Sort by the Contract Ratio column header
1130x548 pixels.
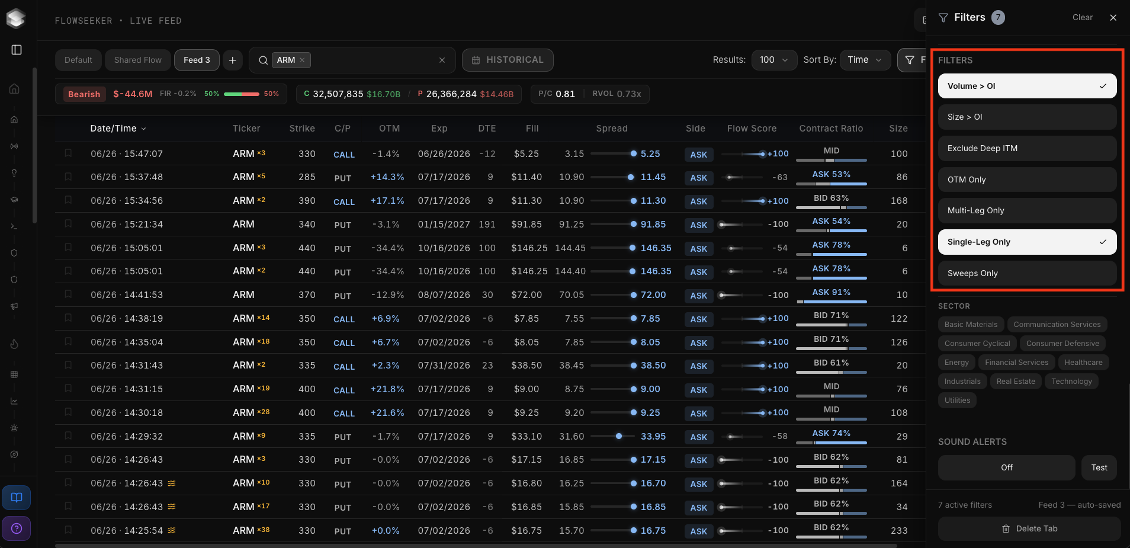pos(831,129)
